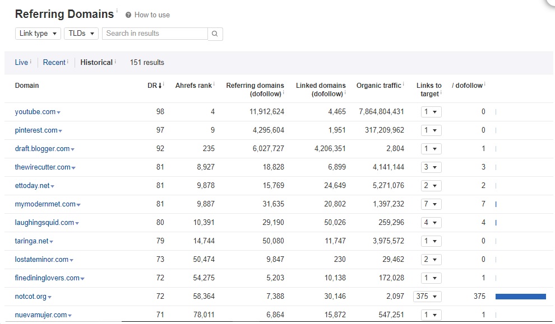Open thewirecutter.com links to target dropdown
The width and height of the screenshot is (555, 324).
pyautogui.click(x=431, y=167)
